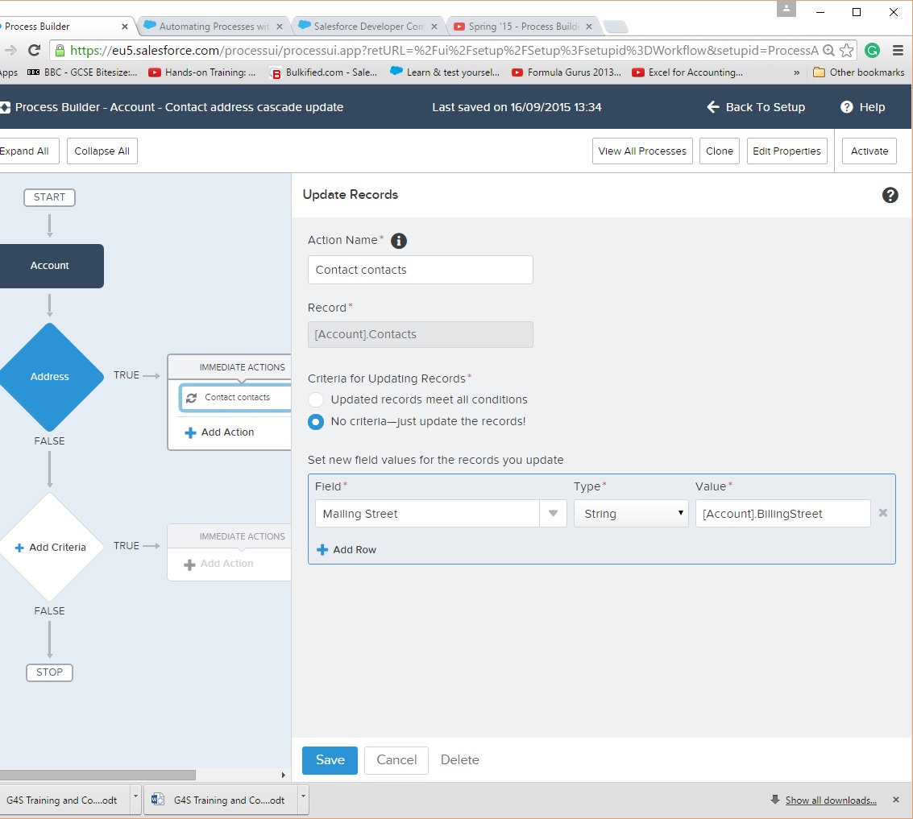The image size is (913, 819).
Task: Click the Collapse All button
Action: tap(102, 151)
